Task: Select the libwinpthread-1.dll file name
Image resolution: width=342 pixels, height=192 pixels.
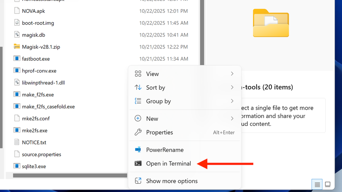Action: click(x=43, y=83)
